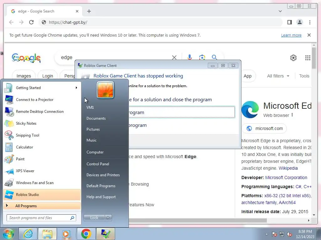Image resolution: width=321 pixels, height=240 pixels.
Task: Select the Roblox error taskbar button
Action: tap(105, 234)
